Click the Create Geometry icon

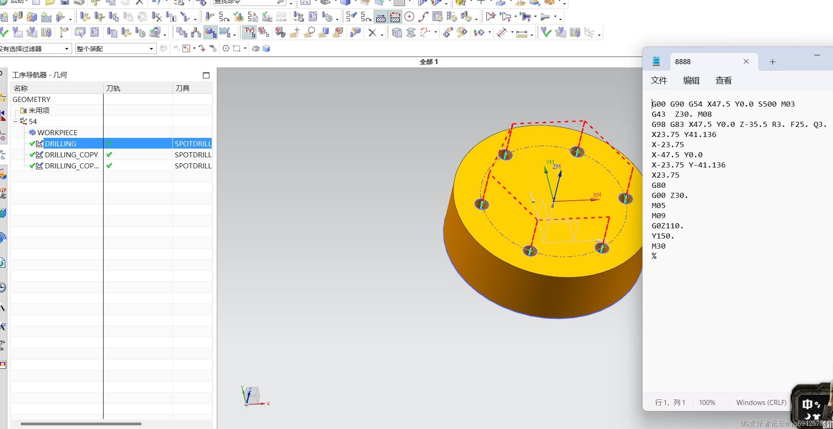(x=32, y=17)
